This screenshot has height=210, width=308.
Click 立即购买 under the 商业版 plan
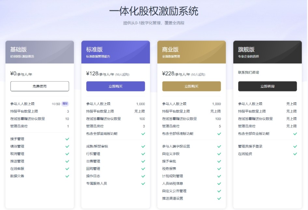pyautogui.click(x=191, y=86)
